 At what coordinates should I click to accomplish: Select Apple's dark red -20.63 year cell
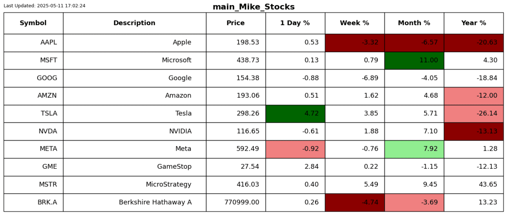point(474,43)
